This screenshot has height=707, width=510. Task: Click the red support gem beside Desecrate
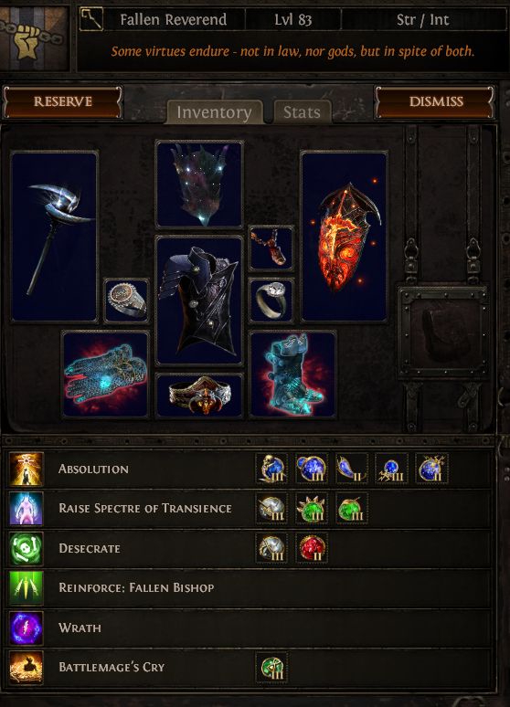point(312,548)
